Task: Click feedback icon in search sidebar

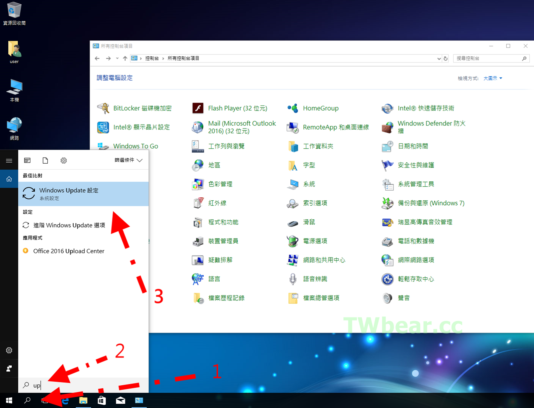Action: coord(9,369)
